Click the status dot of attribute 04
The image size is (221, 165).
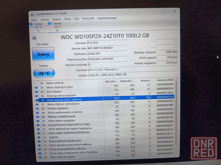(37, 96)
